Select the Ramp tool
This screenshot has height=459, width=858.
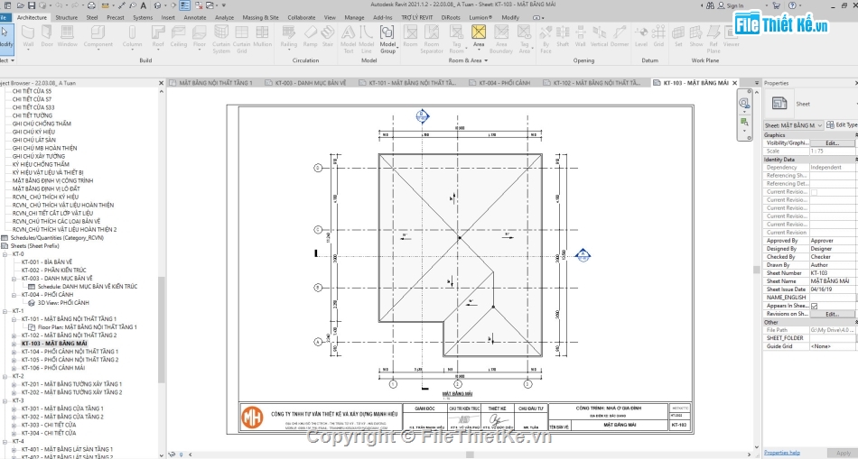tap(310, 36)
